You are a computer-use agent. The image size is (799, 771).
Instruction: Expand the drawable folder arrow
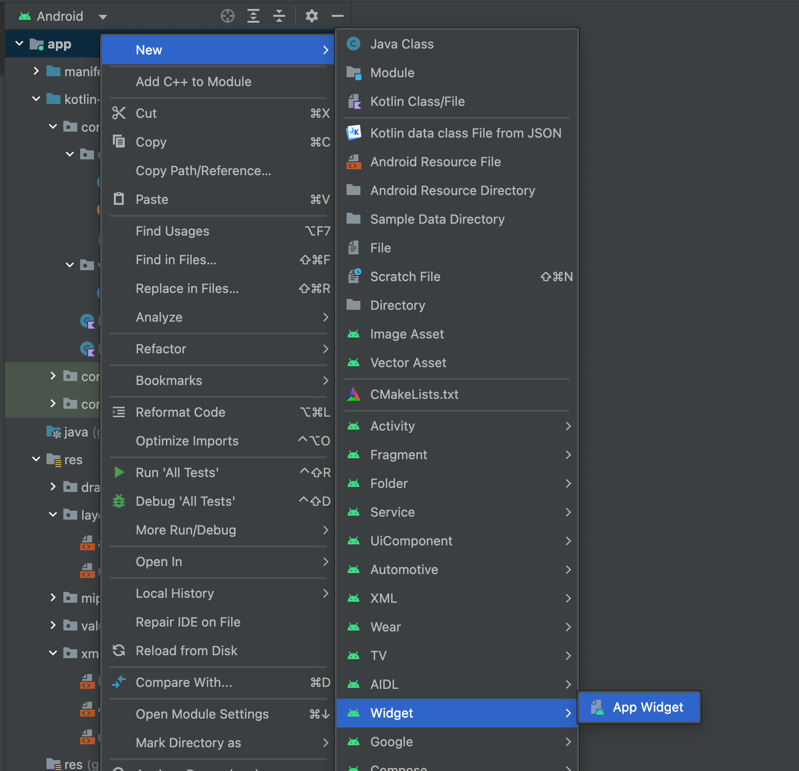pyautogui.click(x=53, y=487)
